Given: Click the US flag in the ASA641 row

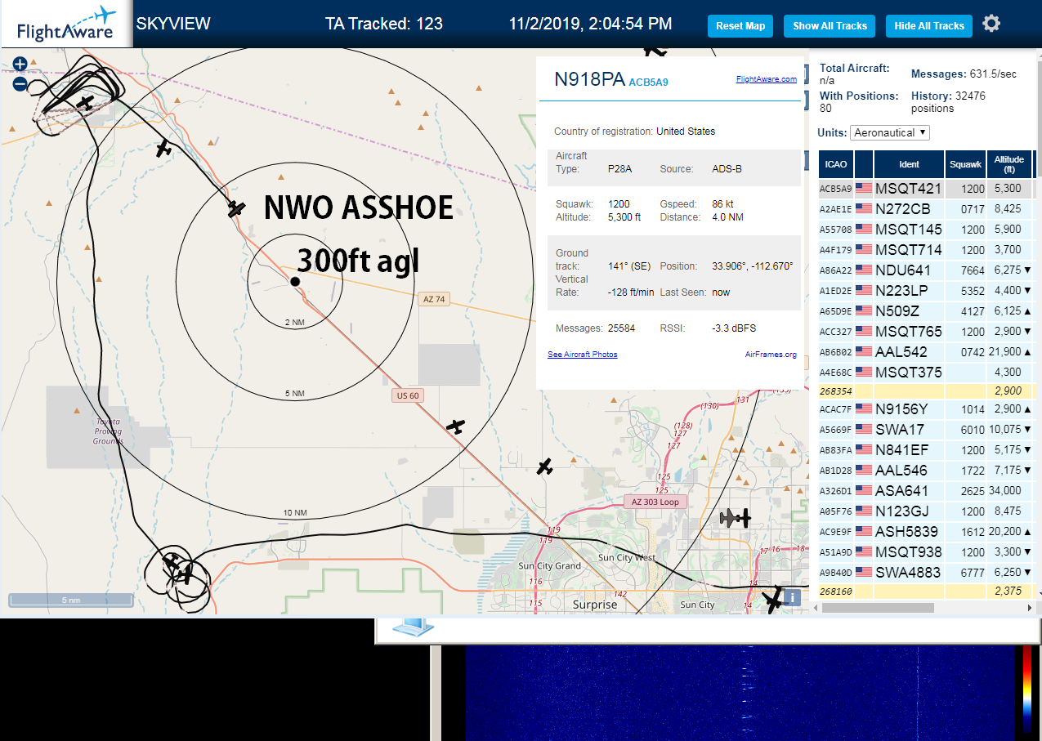Looking at the screenshot, I should (864, 490).
